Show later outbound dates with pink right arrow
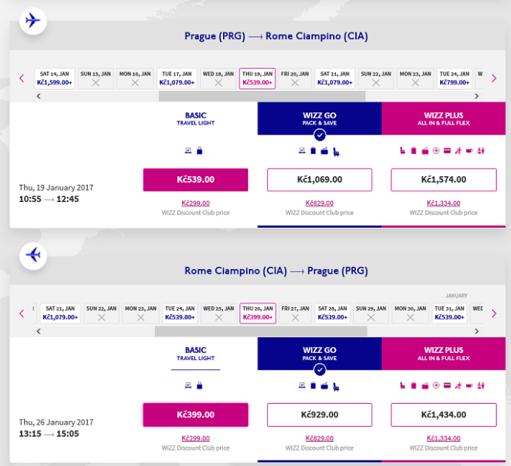The width and height of the screenshot is (511, 466). 494,78
